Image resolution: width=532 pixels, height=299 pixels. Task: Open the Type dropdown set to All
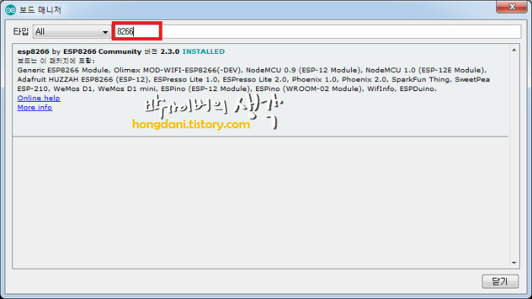point(71,31)
